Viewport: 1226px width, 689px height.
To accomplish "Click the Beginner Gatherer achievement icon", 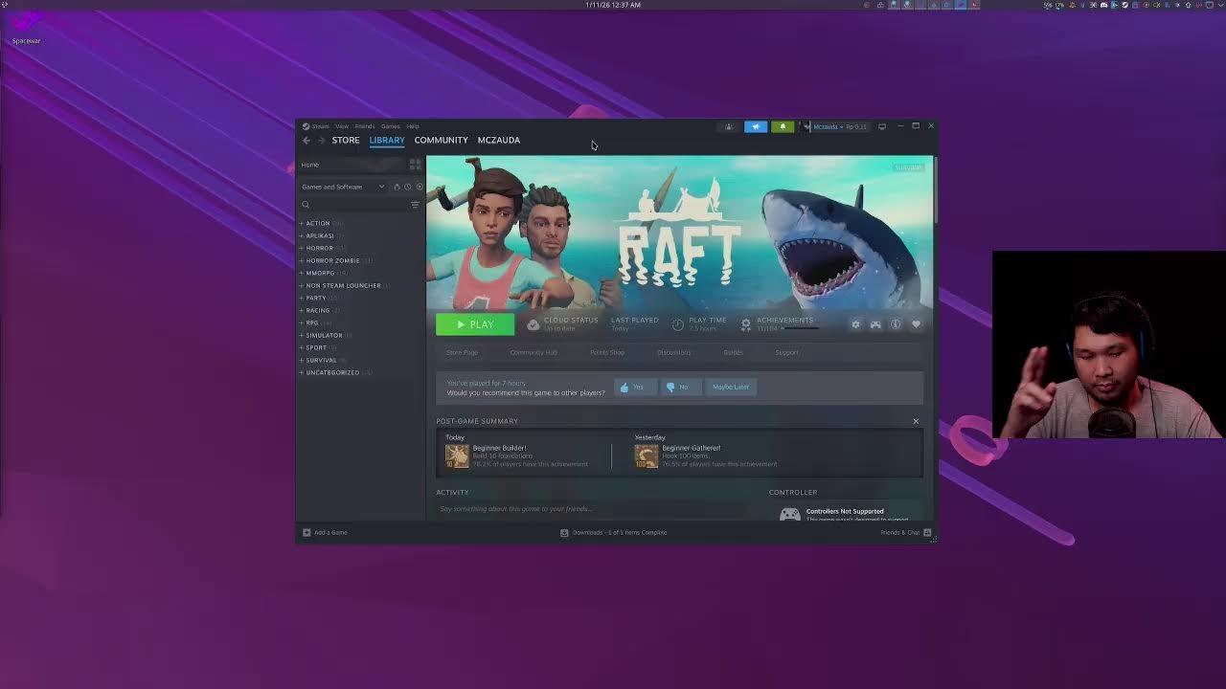I will coord(647,456).
